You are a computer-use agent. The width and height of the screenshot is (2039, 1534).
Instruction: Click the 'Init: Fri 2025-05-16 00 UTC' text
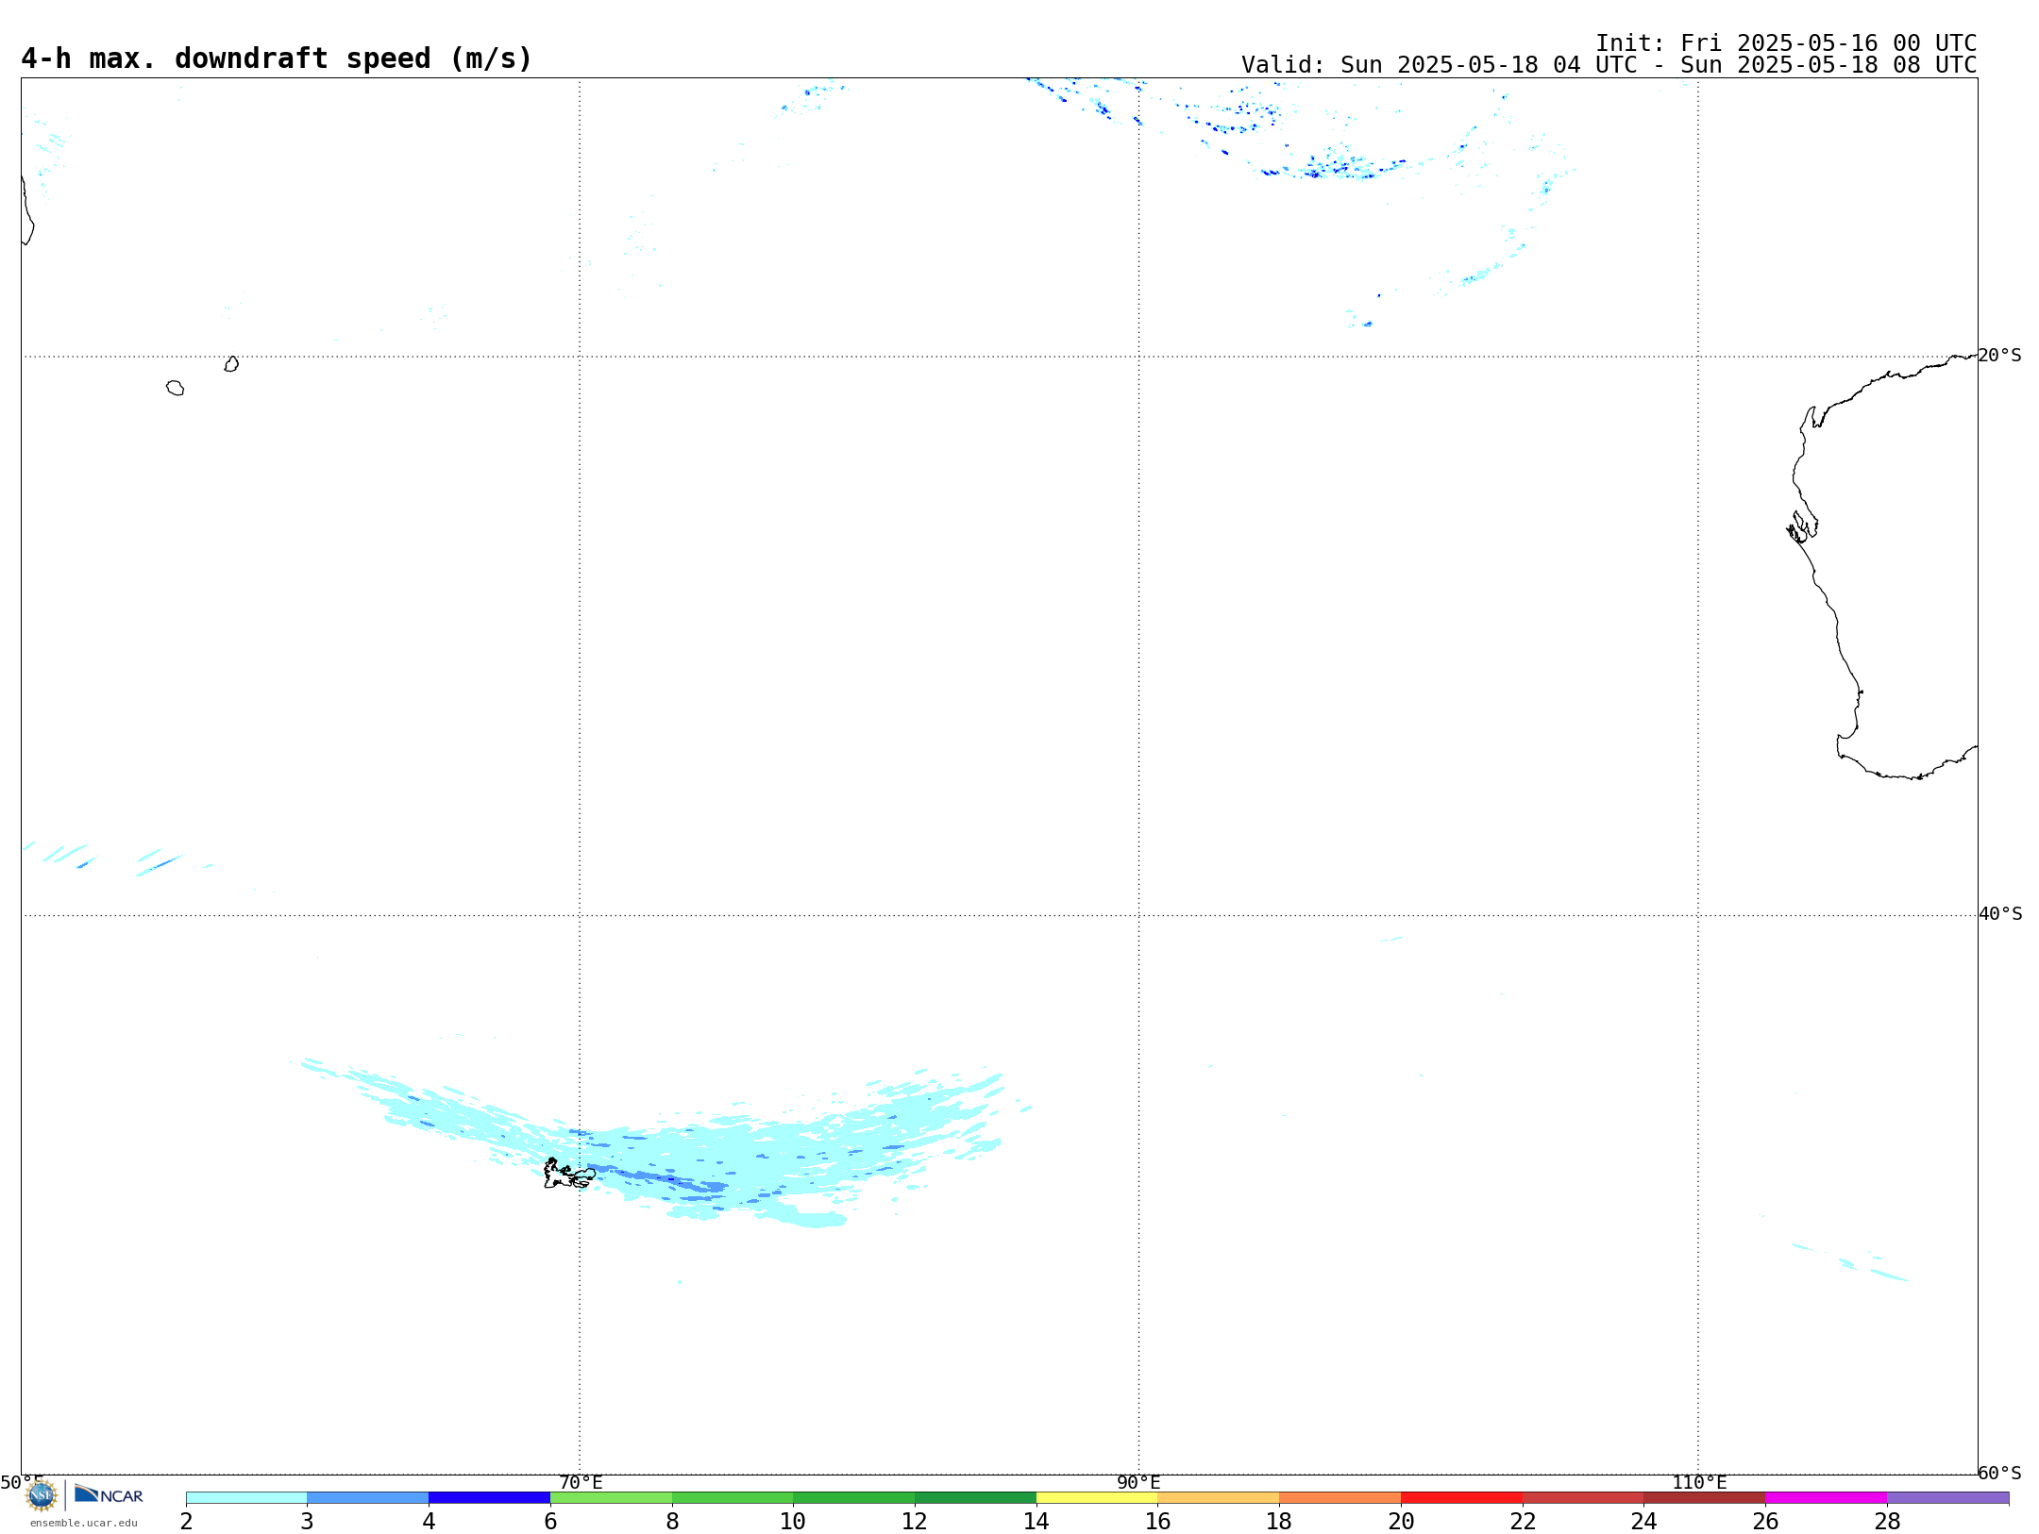point(1786,43)
